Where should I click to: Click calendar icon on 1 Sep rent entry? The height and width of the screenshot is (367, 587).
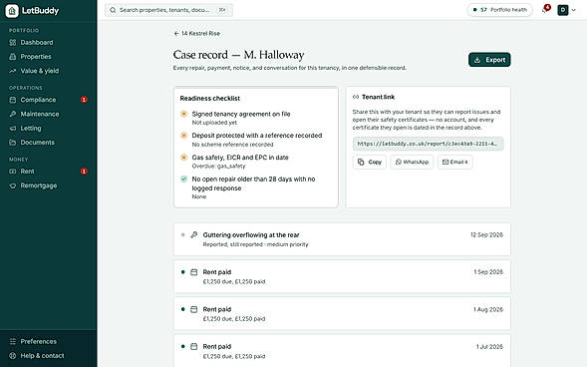[x=194, y=272]
